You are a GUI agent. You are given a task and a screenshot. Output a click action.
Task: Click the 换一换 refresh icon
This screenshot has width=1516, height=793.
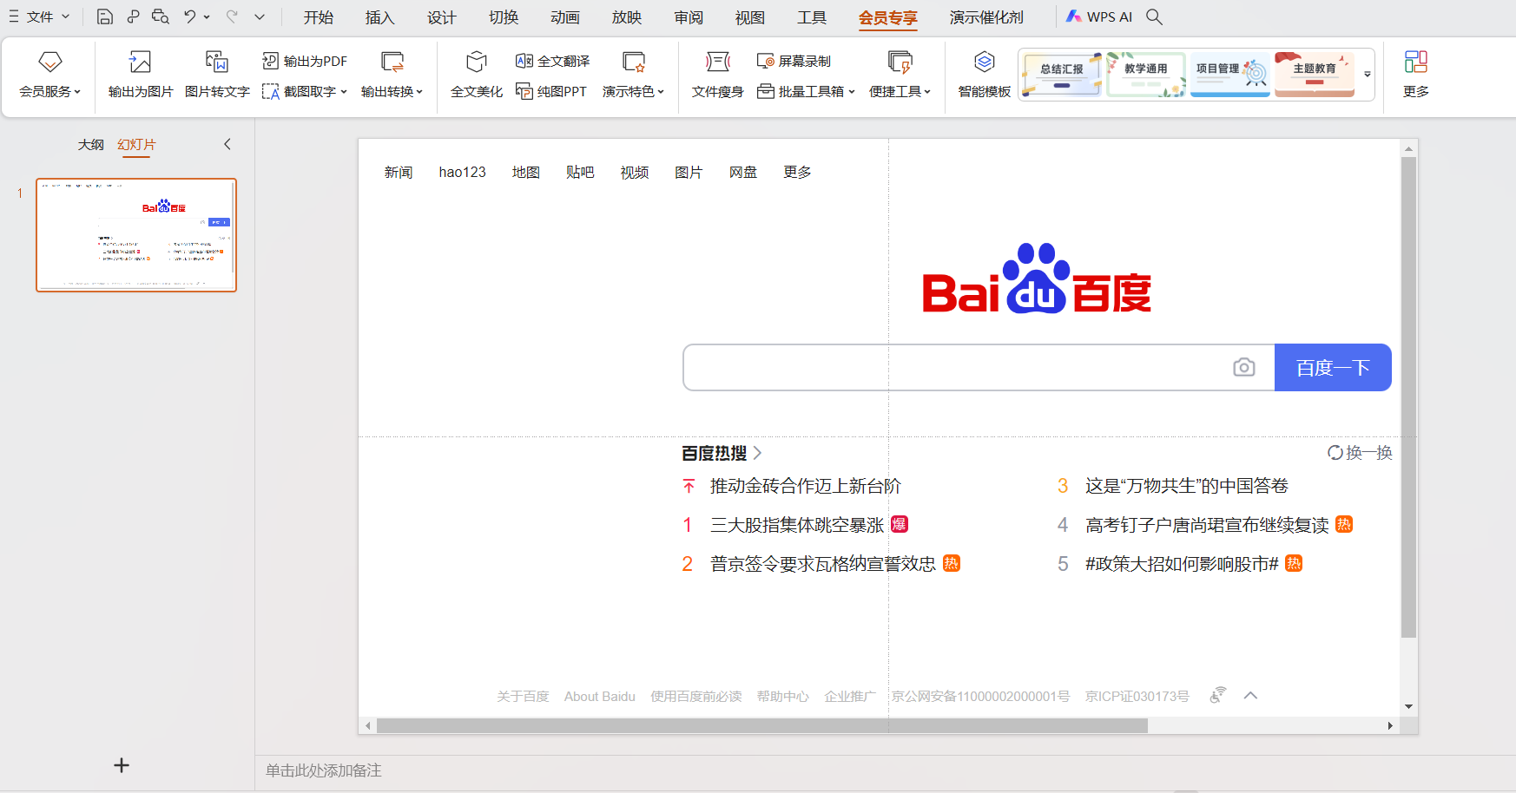pyautogui.click(x=1335, y=452)
